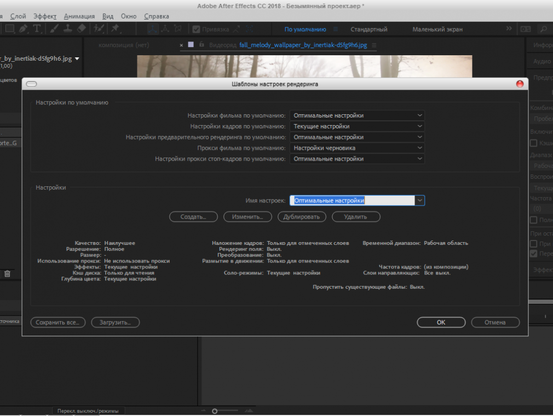
Task: Confirm the dialog with OK
Action: (x=441, y=323)
